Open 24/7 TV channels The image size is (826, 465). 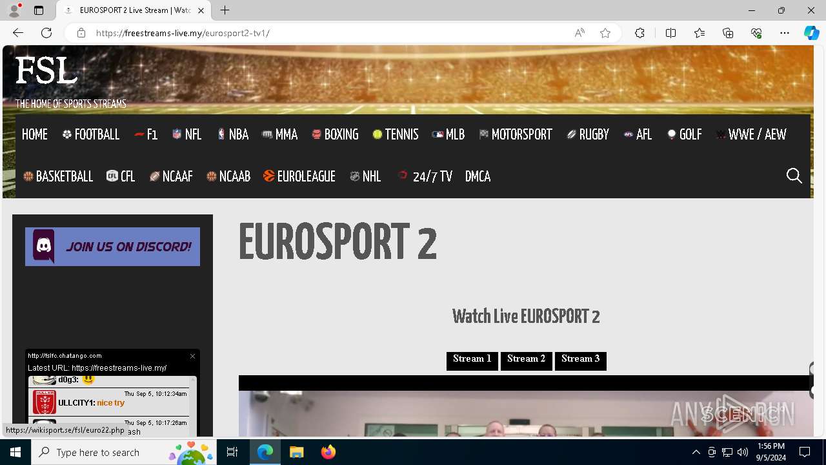[x=425, y=176]
